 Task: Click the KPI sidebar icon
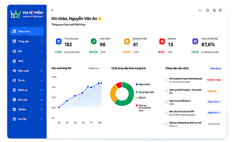tap(14, 51)
